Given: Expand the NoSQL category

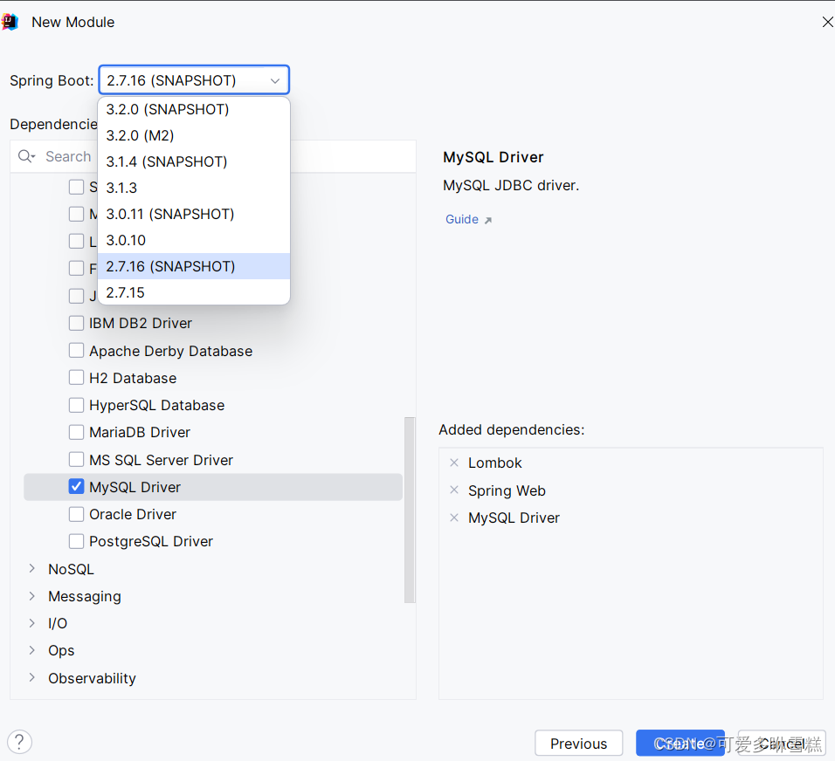Looking at the screenshot, I should point(31,569).
